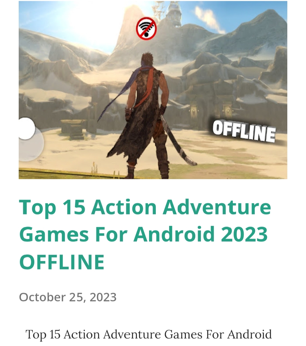Viewport: 306px width, 346px height.
Task: Tap the no-WiFi icon in the thumbnail
Action: (x=146, y=29)
